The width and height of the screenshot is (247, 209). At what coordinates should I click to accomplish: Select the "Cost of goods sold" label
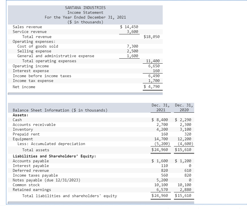point(38,46)
